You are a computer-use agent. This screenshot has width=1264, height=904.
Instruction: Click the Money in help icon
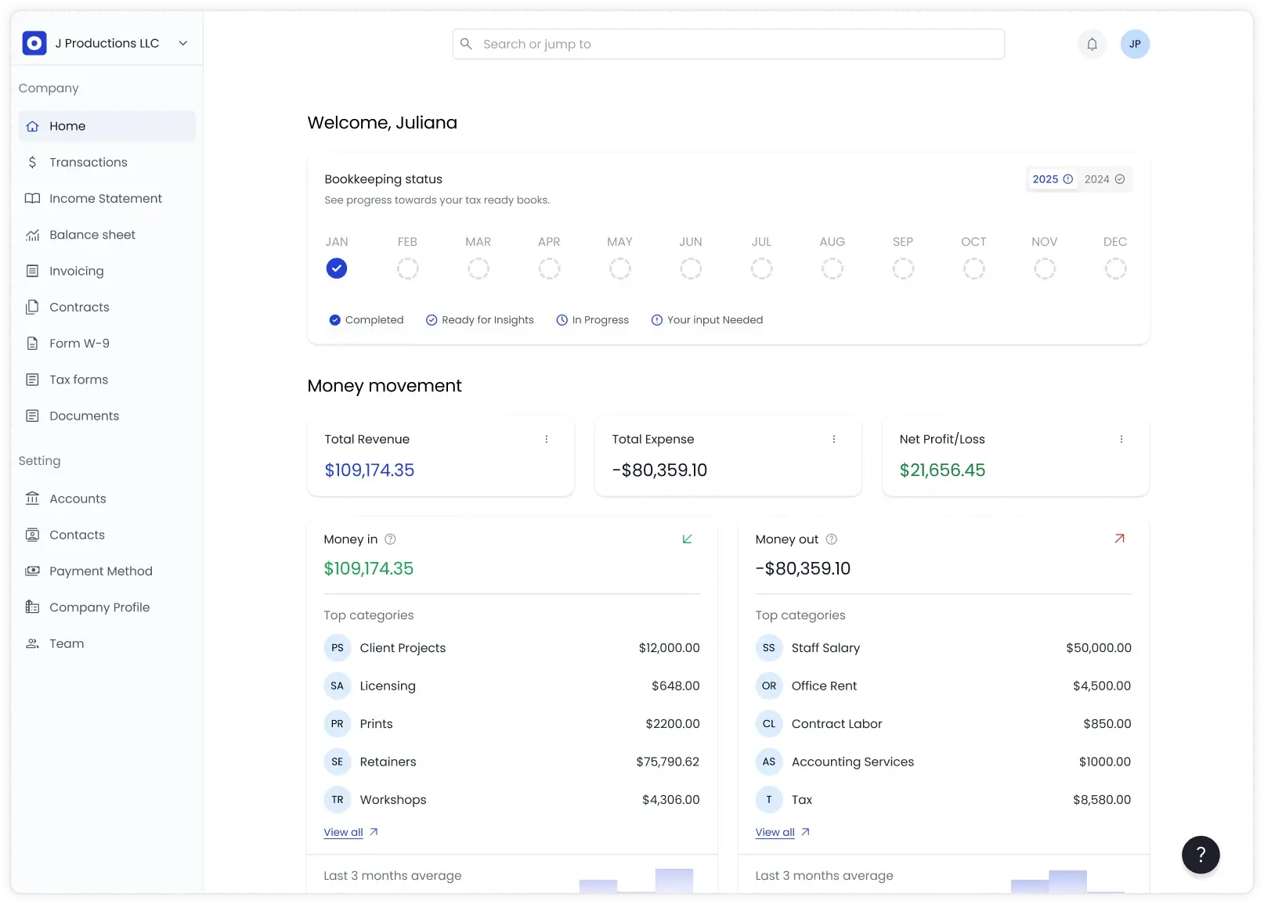point(390,539)
